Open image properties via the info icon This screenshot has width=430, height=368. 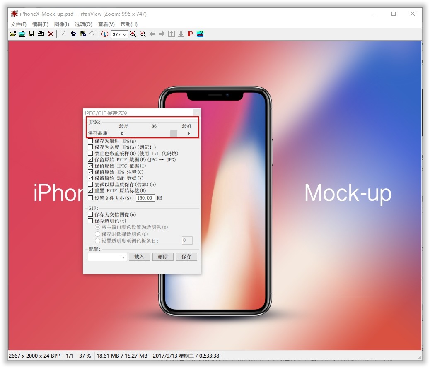pyautogui.click(x=104, y=34)
